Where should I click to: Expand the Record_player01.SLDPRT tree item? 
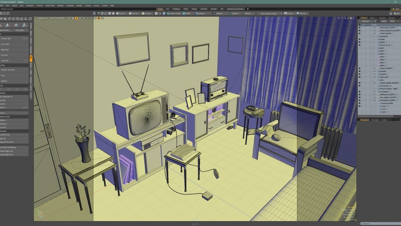coord(375,31)
